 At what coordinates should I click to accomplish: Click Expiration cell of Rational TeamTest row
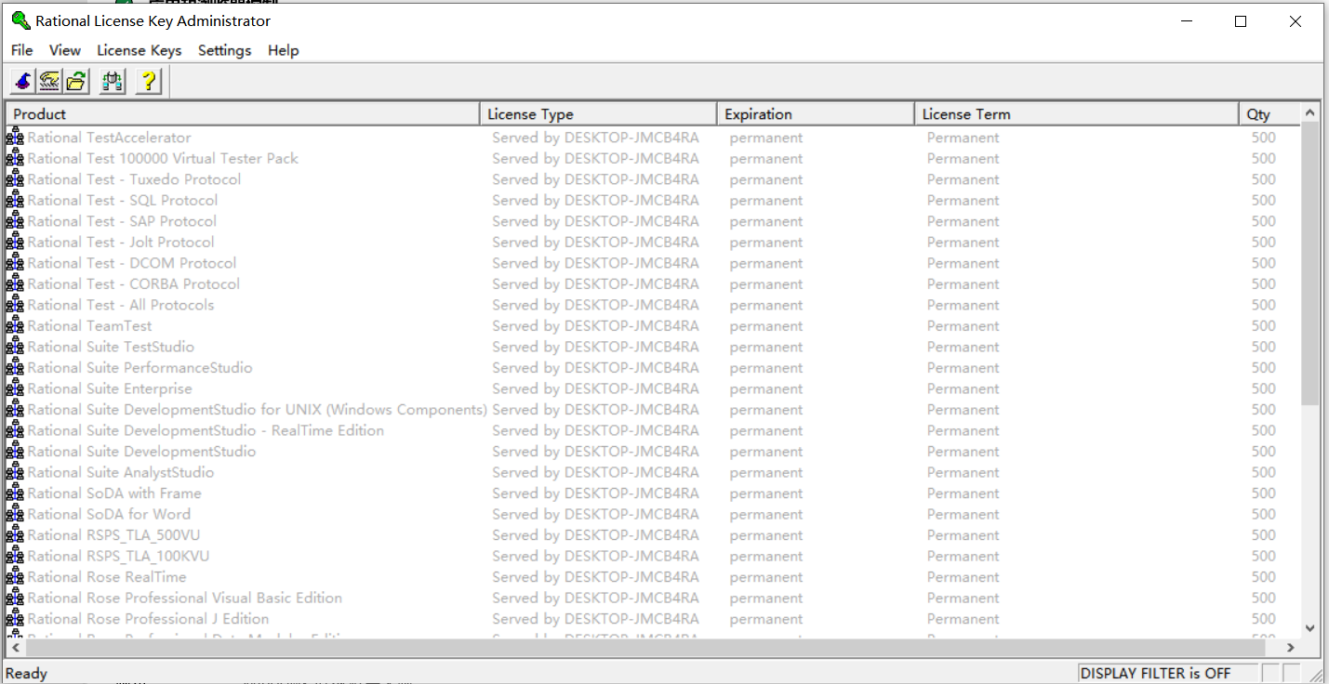[x=765, y=326]
